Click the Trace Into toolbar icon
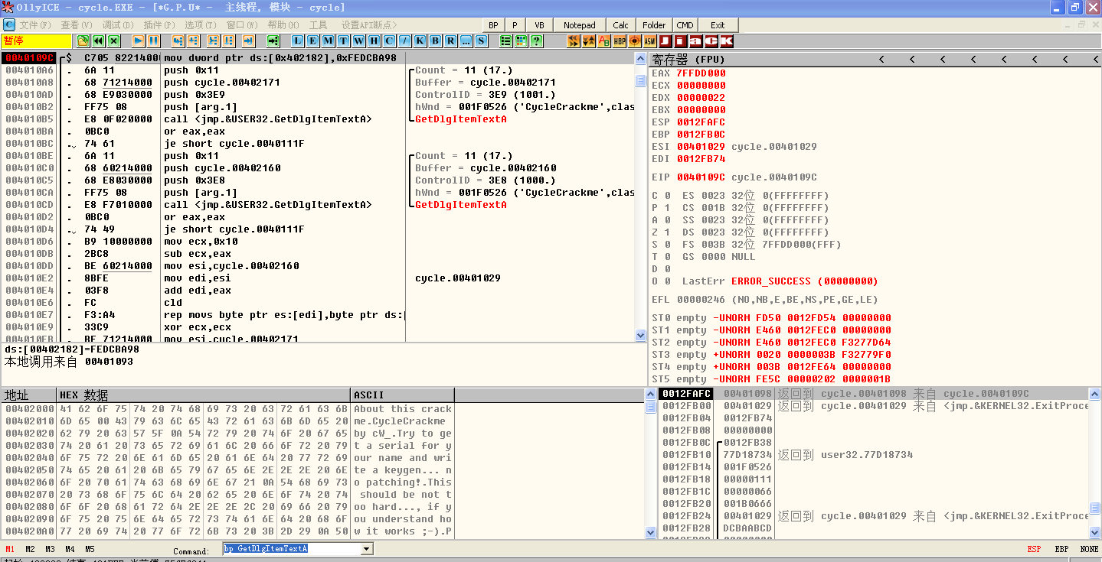Viewport: 1102px width, 562px height. pos(213,41)
